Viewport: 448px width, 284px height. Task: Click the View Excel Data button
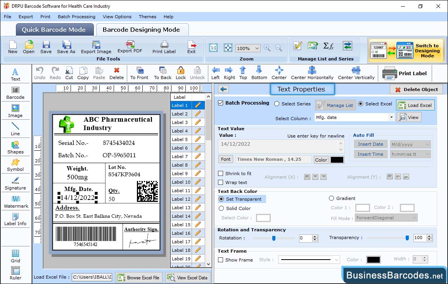pyautogui.click(x=188, y=277)
